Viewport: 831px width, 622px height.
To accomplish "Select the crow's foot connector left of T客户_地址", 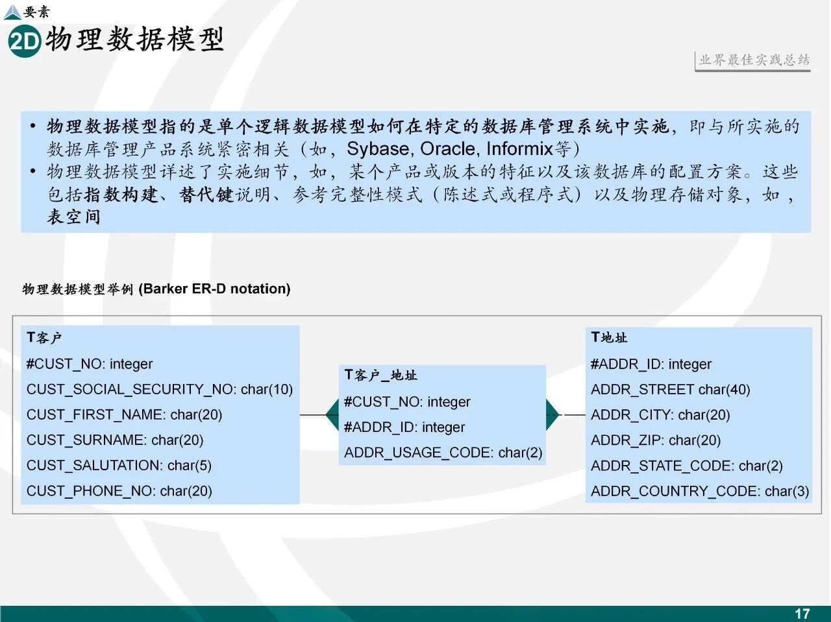I will tap(332, 414).
